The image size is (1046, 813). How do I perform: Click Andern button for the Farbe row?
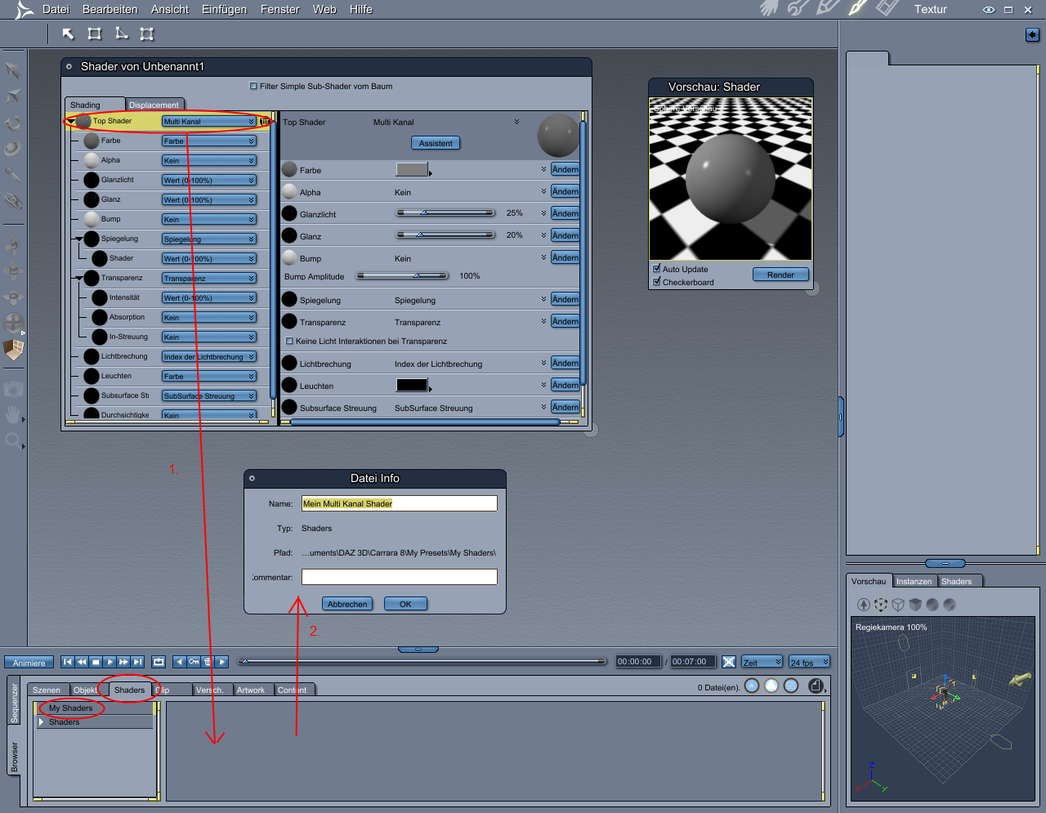point(565,169)
